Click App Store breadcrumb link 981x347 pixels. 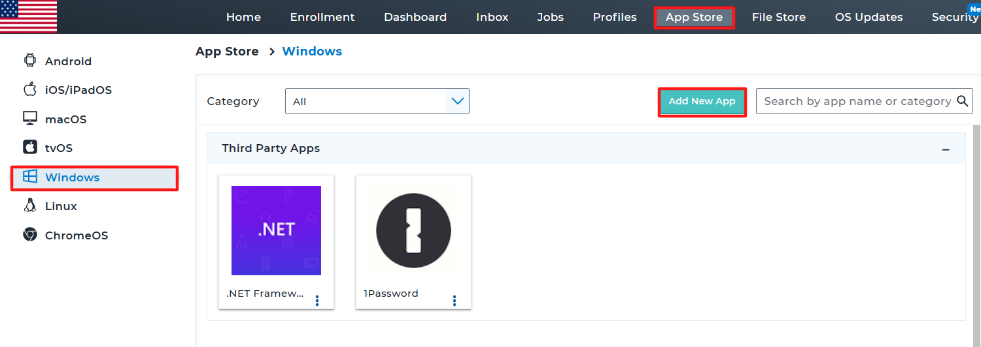click(227, 52)
